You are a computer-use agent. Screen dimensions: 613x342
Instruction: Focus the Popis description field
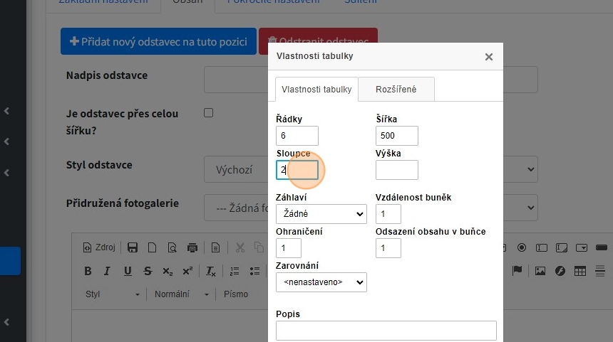(x=386, y=331)
